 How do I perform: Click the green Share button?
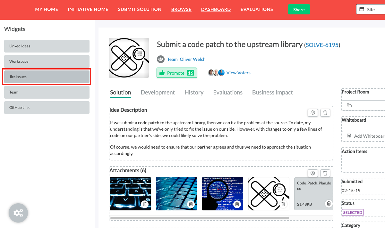299,10
